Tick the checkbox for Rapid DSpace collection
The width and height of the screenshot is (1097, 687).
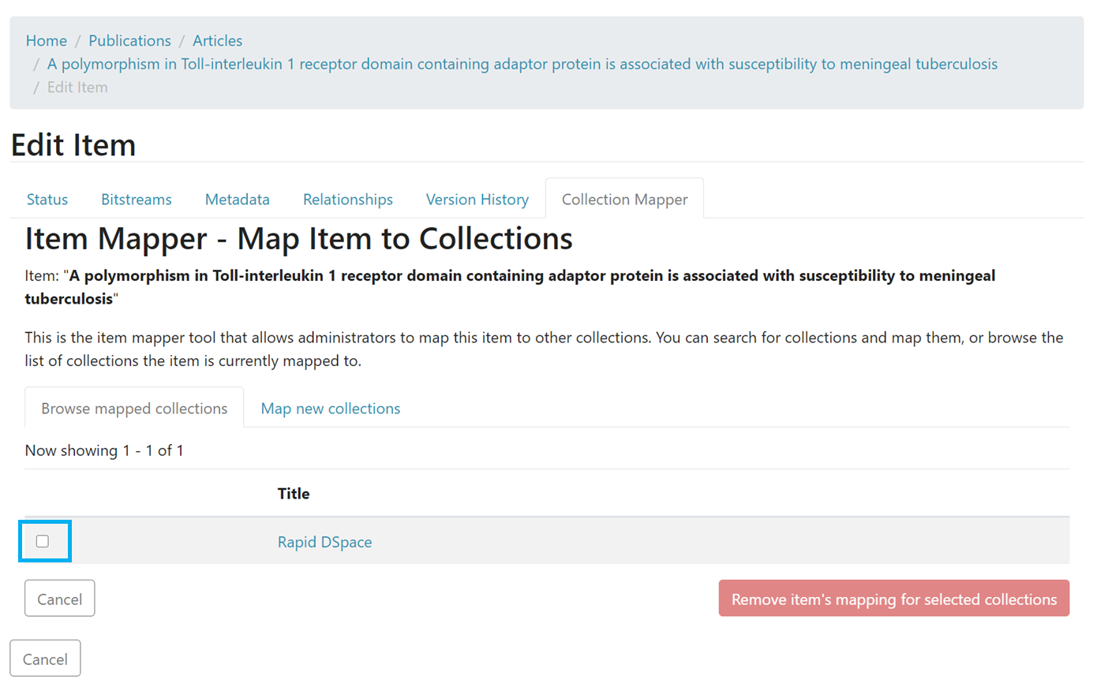[x=43, y=541]
